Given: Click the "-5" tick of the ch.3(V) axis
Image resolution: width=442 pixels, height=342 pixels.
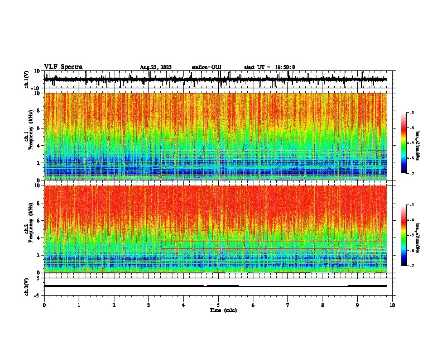Looking at the screenshot, I should [38, 296].
